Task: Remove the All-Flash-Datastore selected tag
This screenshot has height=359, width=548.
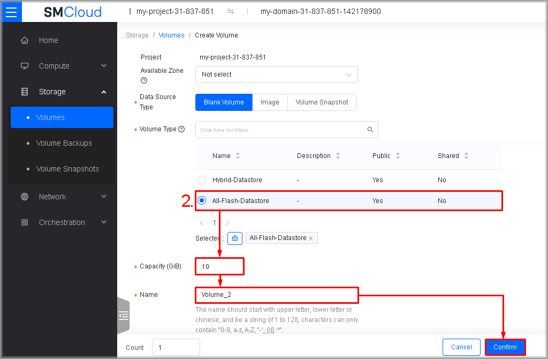Action: pos(311,238)
